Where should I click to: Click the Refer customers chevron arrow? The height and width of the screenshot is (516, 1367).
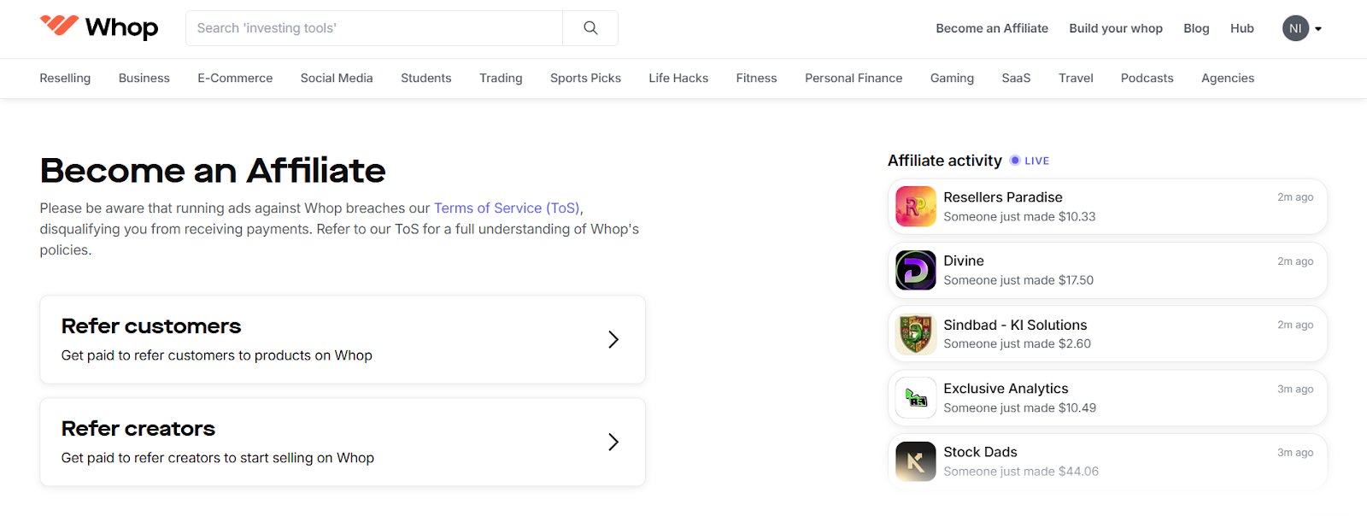pos(613,339)
